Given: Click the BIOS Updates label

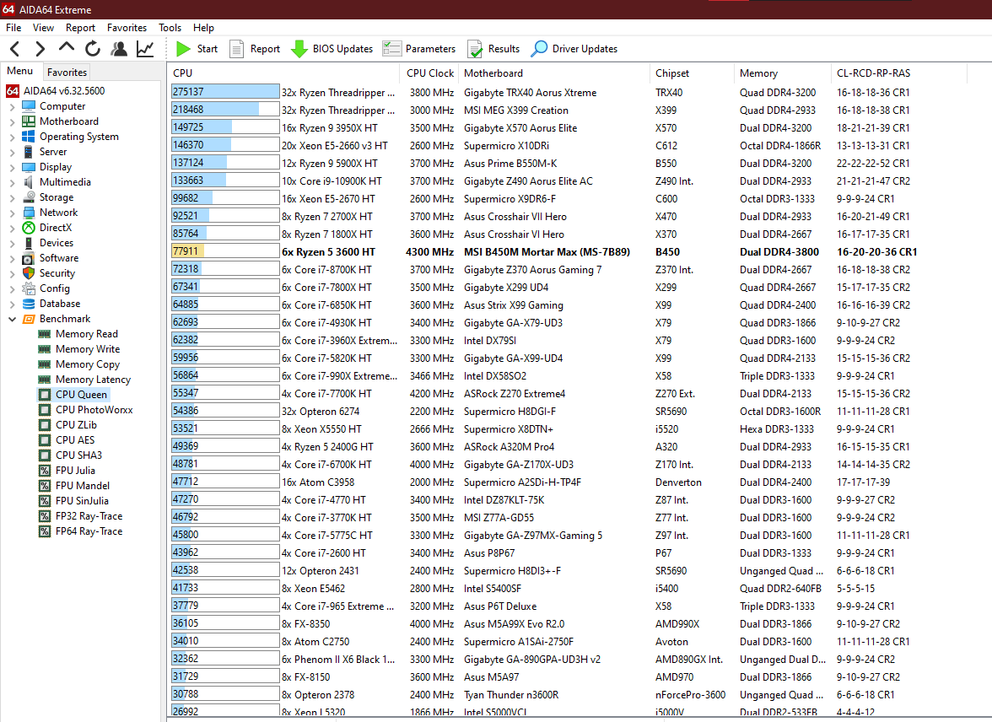Looking at the screenshot, I should click(x=342, y=49).
